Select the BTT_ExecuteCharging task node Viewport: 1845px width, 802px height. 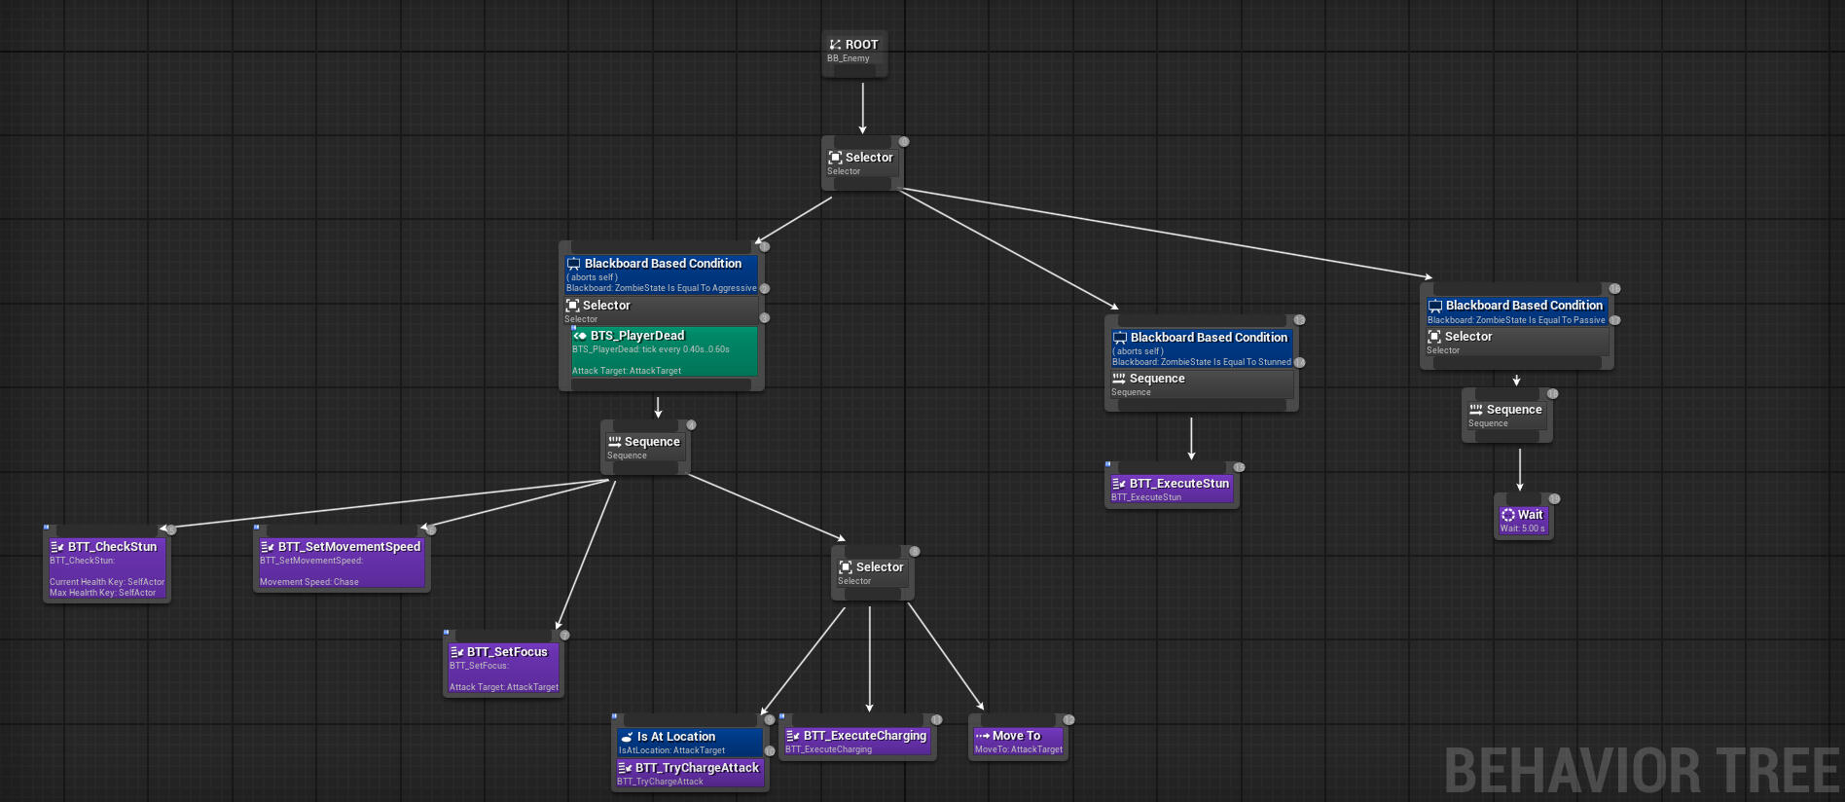(856, 742)
